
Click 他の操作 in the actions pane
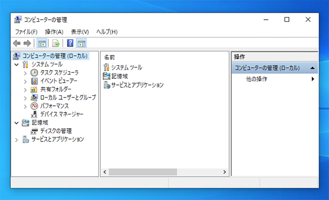point(257,79)
